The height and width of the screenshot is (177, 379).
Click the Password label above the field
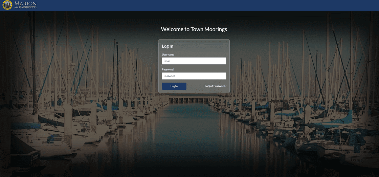(x=168, y=69)
